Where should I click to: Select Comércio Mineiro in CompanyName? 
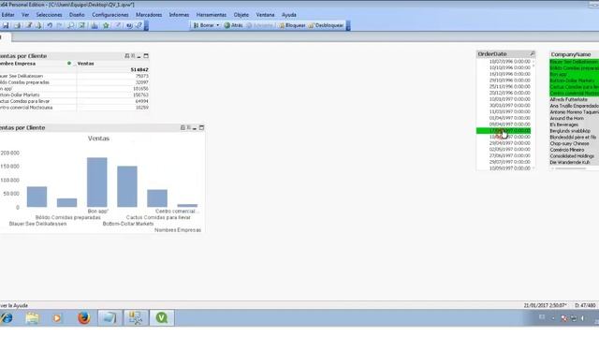(x=574, y=150)
